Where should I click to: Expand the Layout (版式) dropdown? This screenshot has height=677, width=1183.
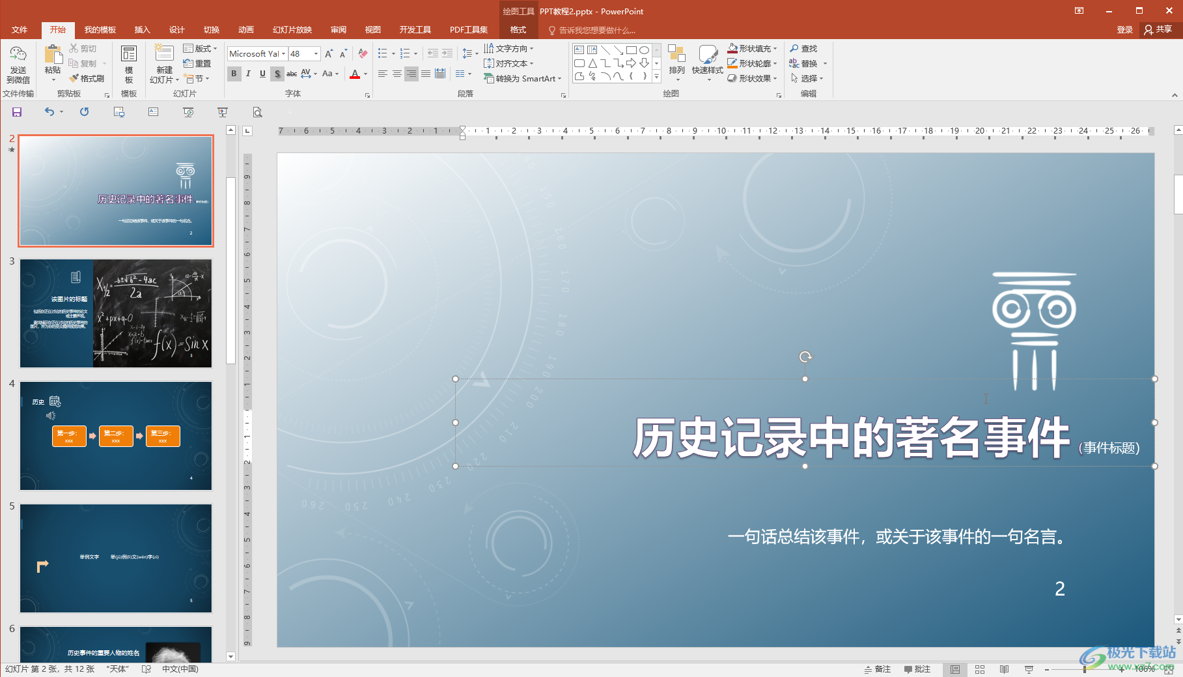pos(200,48)
